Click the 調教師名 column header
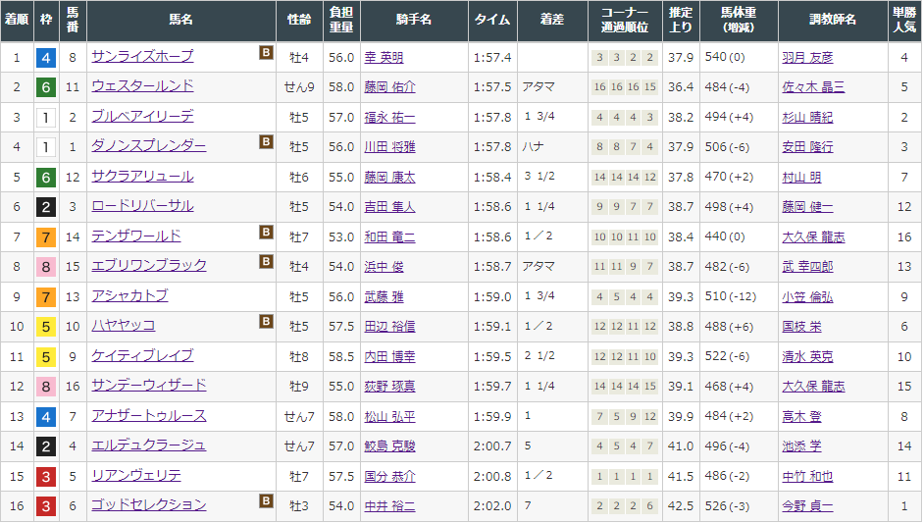This screenshot has height=524, width=924. tap(833, 20)
